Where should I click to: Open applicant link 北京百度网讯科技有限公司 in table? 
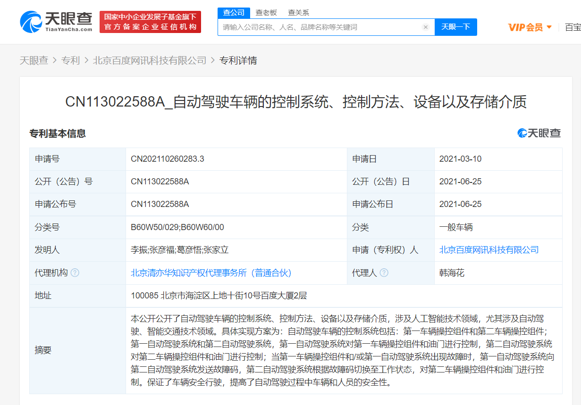[x=488, y=250]
